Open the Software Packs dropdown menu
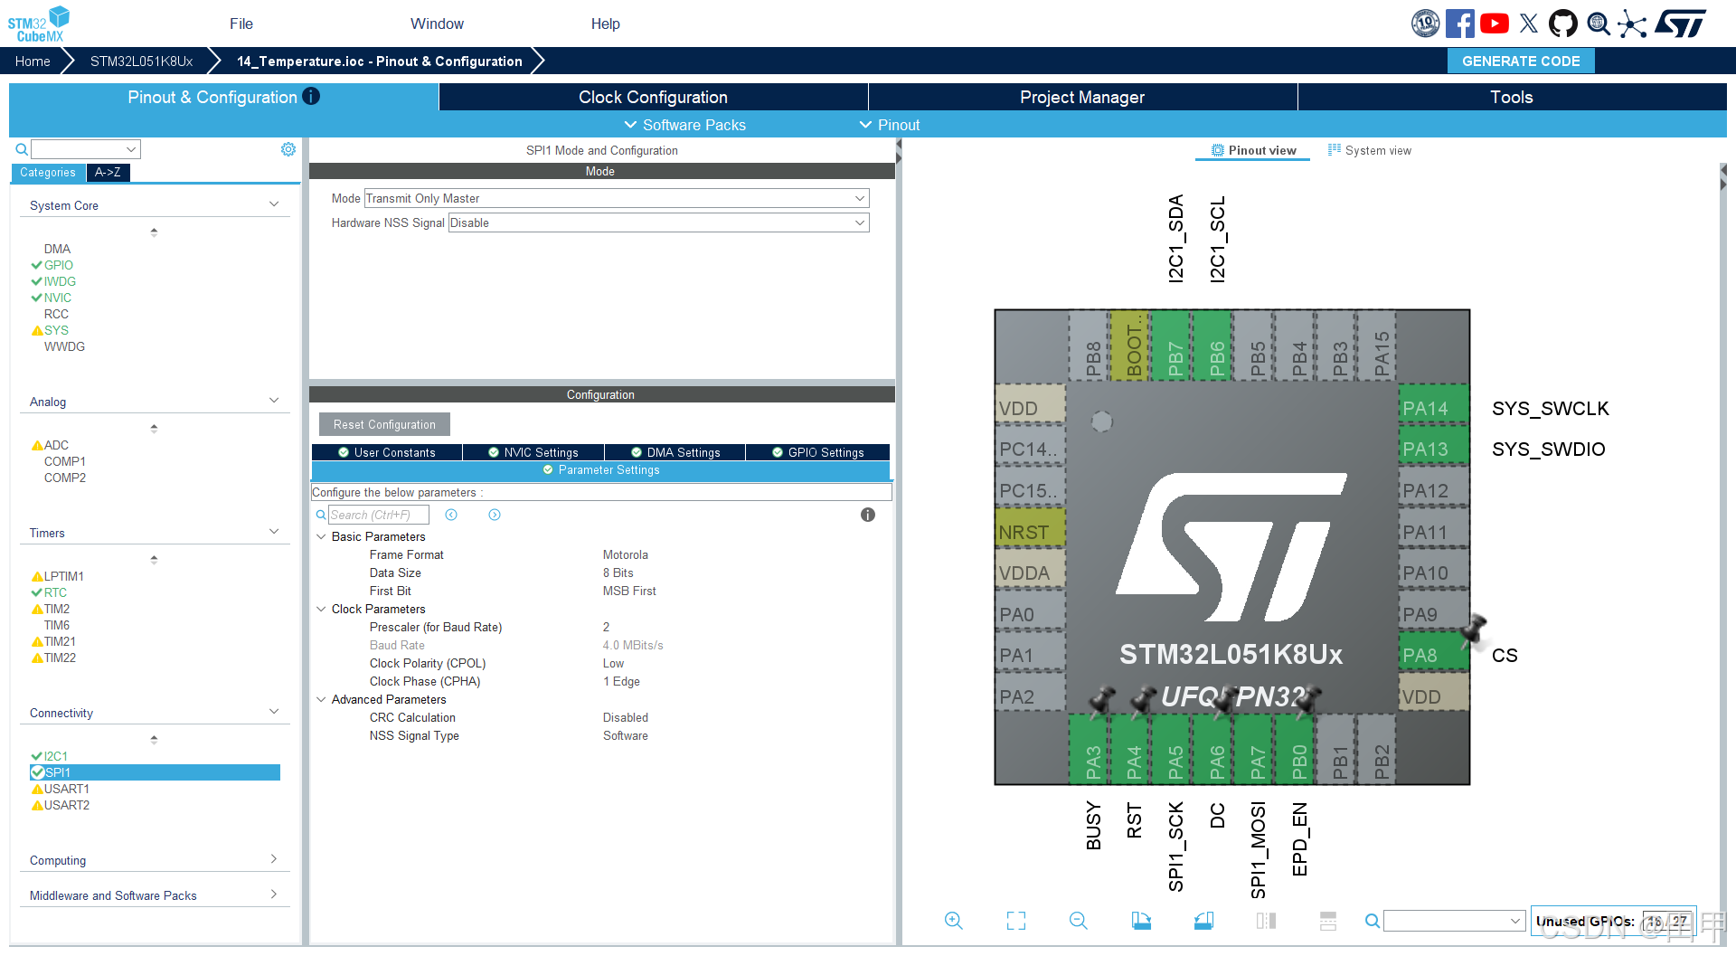 685,125
